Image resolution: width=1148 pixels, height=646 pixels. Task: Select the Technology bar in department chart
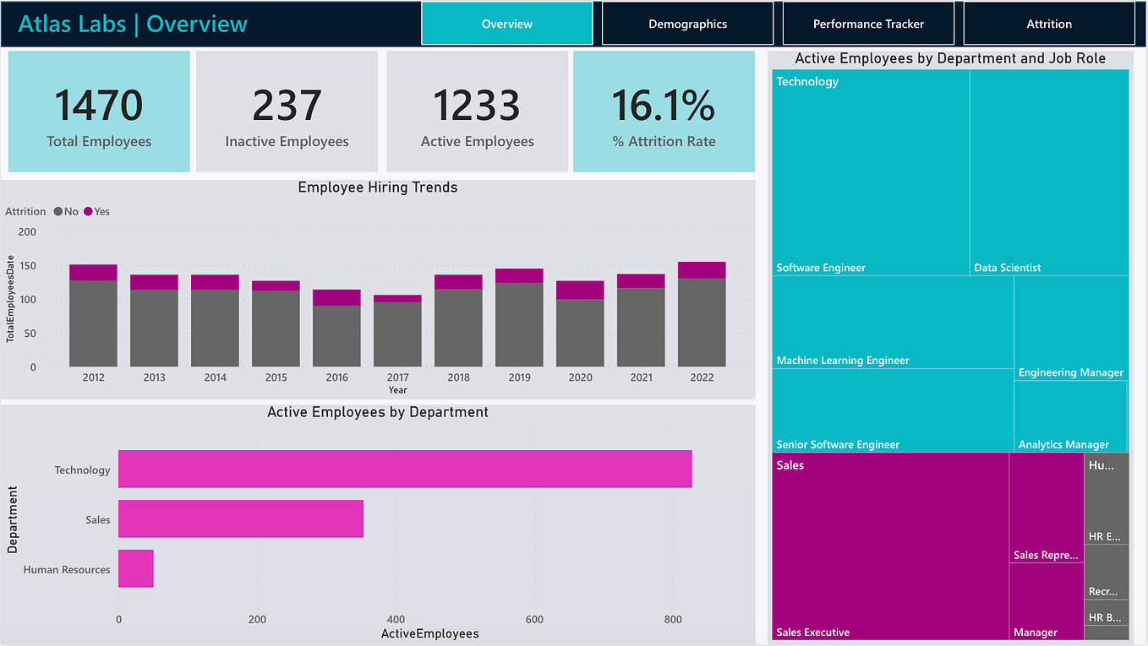(x=404, y=469)
